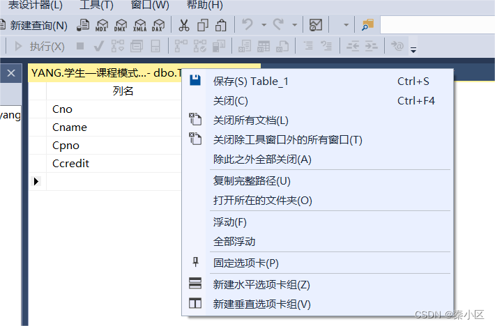The height and width of the screenshot is (326, 495).
Task: Click the empty new row name cell
Action: [114, 181]
